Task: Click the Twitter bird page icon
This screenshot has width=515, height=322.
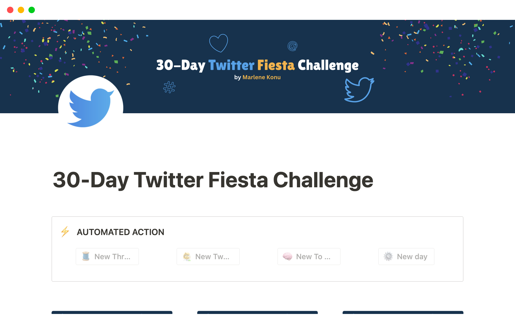Action: point(91,107)
